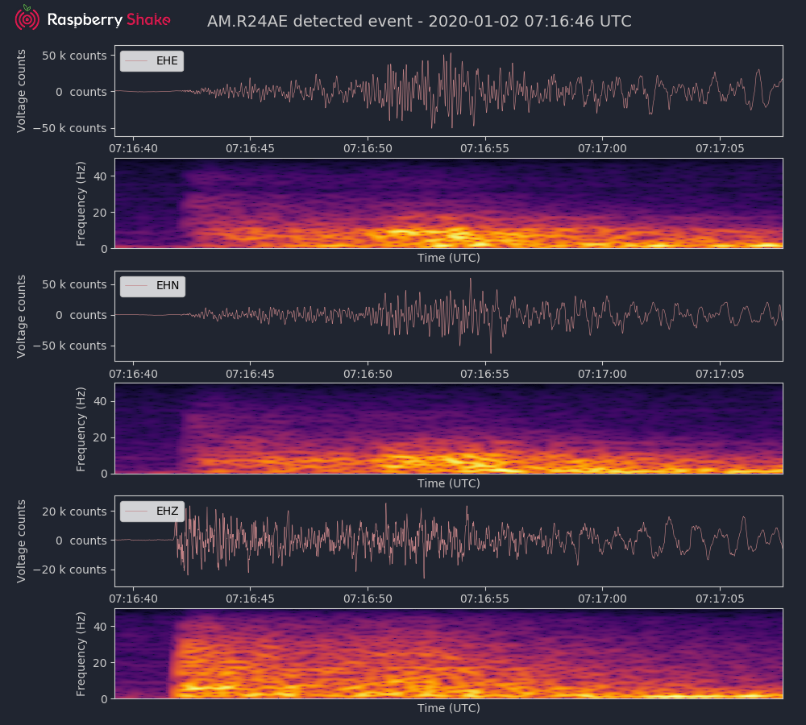Click the 50 k counts label on EHE axis
Screen dimensions: 806x725
[x=74, y=56]
